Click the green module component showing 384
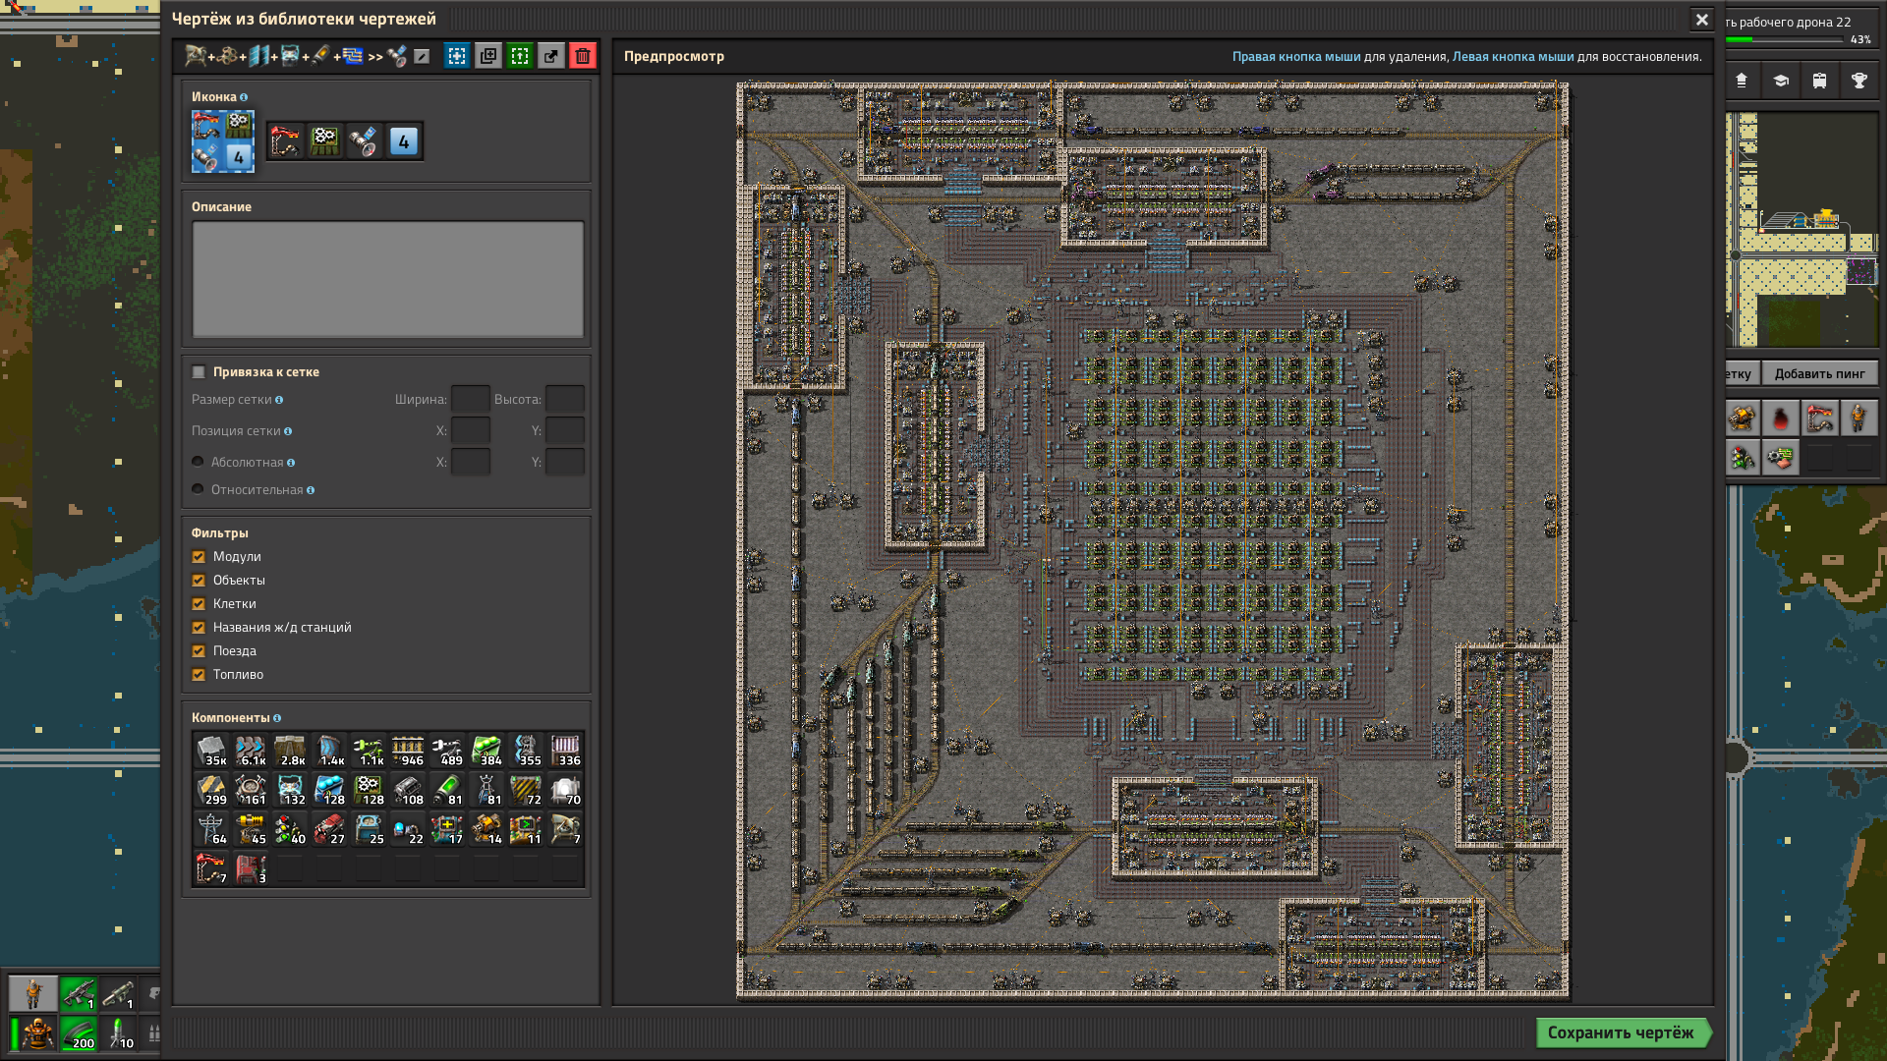 [x=486, y=751]
